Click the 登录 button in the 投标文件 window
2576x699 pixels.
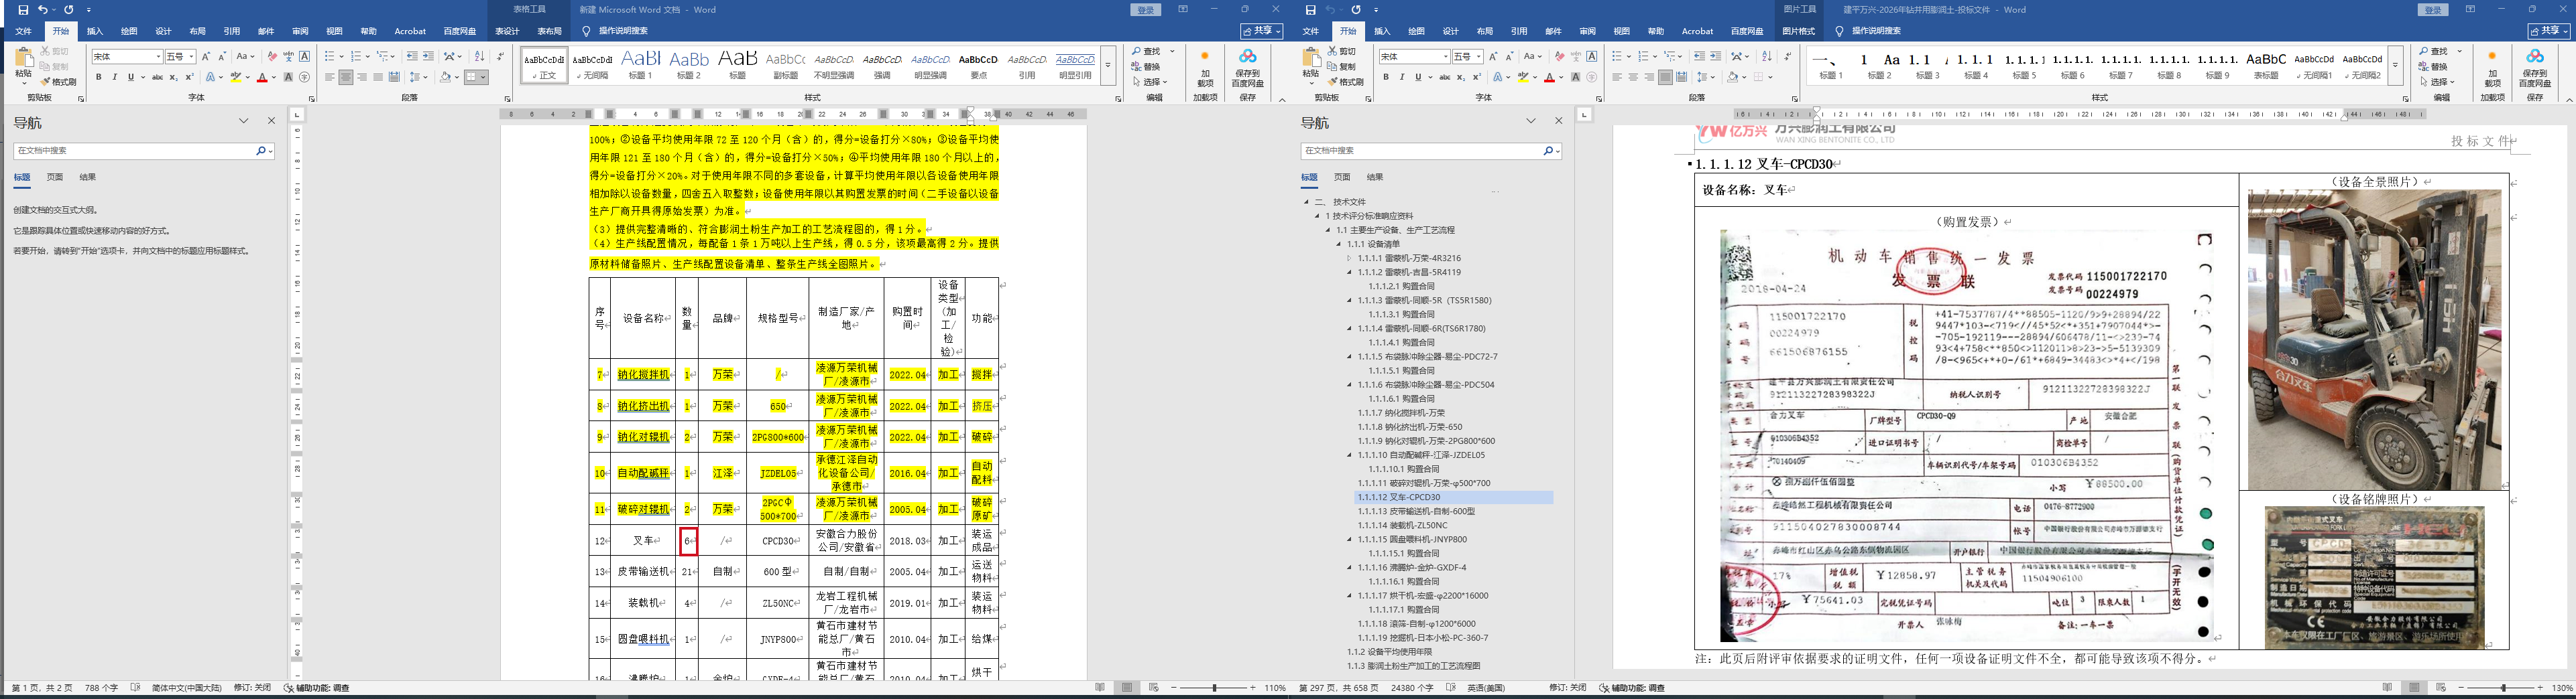point(2433,10)
